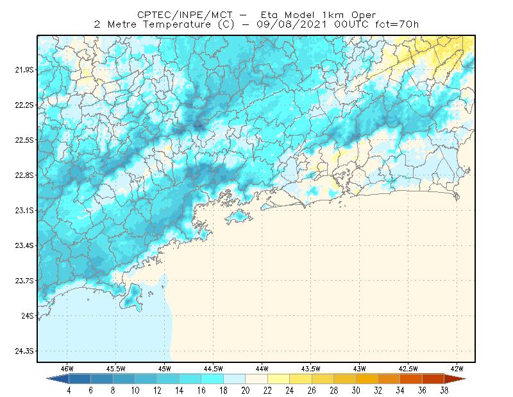This screenshot has height=397, width=513.
Task: Click the 21.9S latitude axis label
Action: (x=24, y=70)
